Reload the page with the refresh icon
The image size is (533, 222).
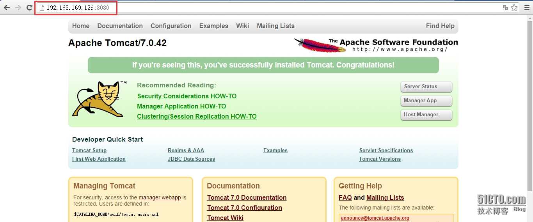[29, 7]
